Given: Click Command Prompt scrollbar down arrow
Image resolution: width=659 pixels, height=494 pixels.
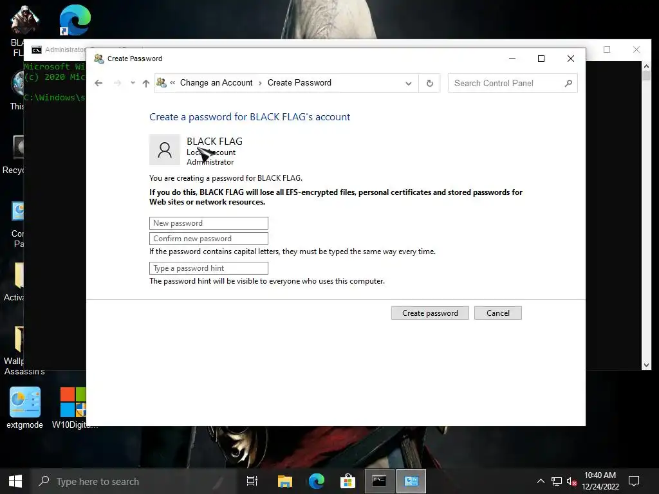Looking at the screenshot, I should pos(646,365).
